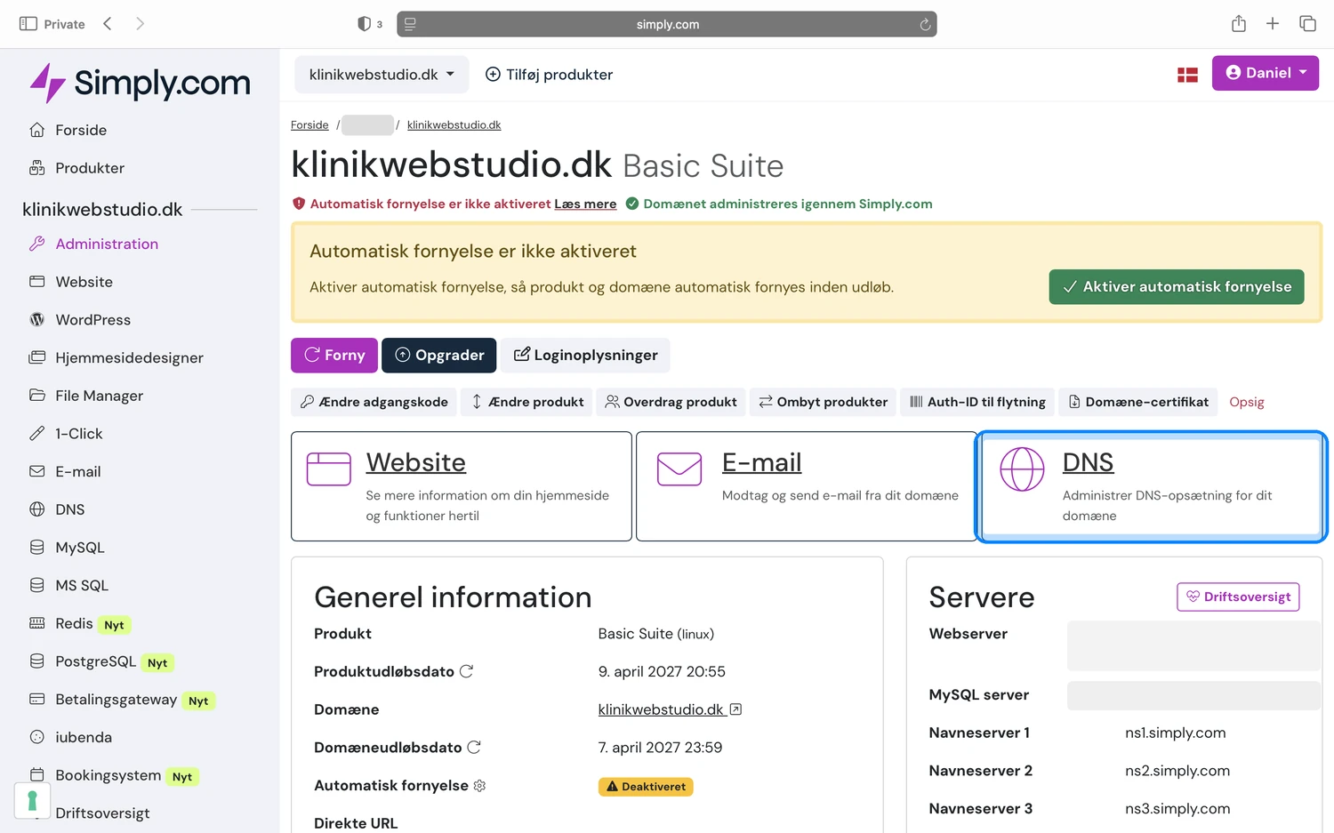Open the Automatisk fornyelse settings gear
1334x833 pixels.
[479, 786]
